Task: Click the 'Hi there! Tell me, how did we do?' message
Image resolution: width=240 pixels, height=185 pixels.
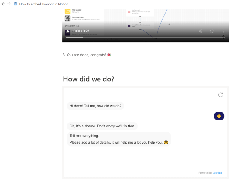Action: [x=95, y=106]
